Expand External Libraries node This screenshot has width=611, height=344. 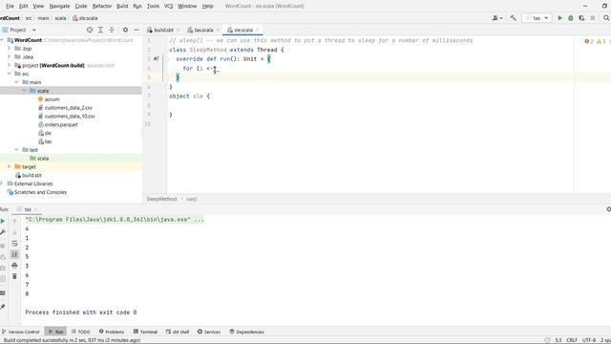tap(2, 183)
